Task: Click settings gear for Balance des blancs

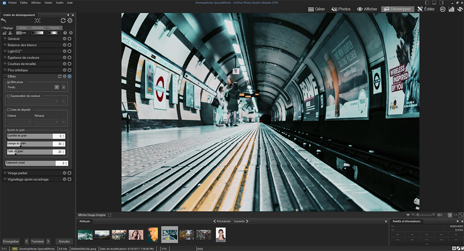Action: 64,45
